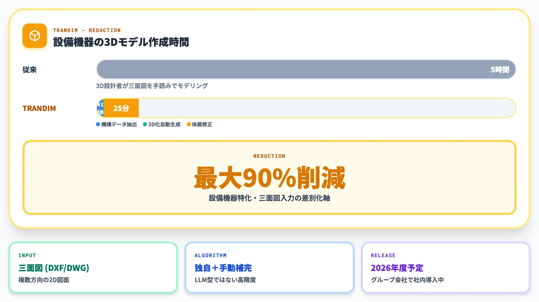Viewport: 539px width, 302px height.
Task: Click the 独自＋手動補完 heading
Action: (223, 268)
